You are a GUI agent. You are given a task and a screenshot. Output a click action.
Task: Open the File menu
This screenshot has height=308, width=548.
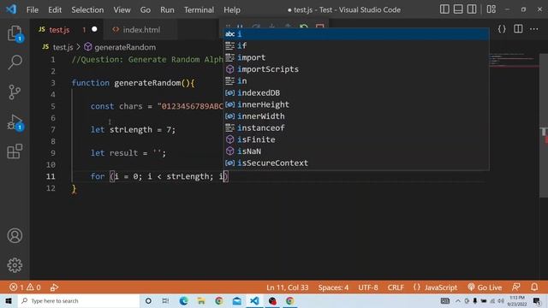click(x=33, y=9)
